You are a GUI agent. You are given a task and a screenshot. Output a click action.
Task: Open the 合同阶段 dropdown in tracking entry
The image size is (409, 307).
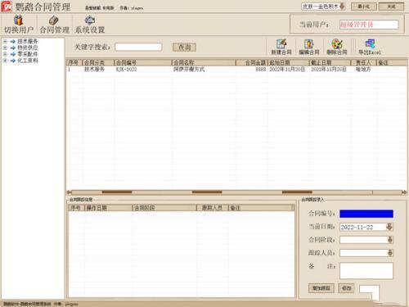[x=390, y=240]
